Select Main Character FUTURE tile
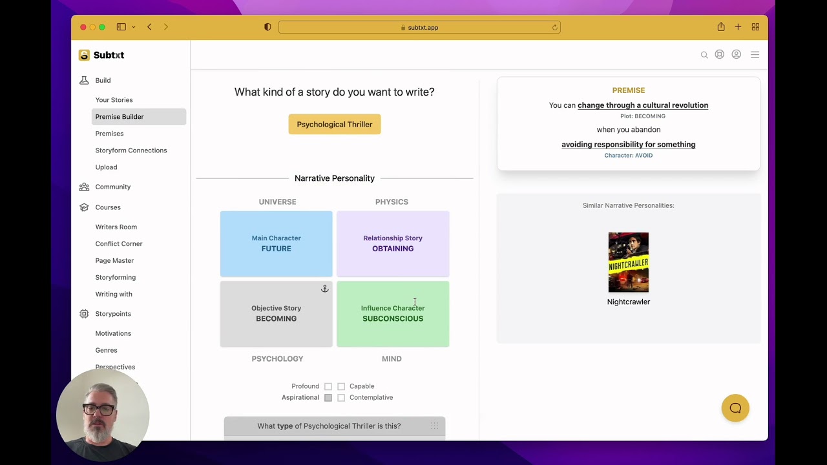The image size is (827, 465). pos(277,244)
